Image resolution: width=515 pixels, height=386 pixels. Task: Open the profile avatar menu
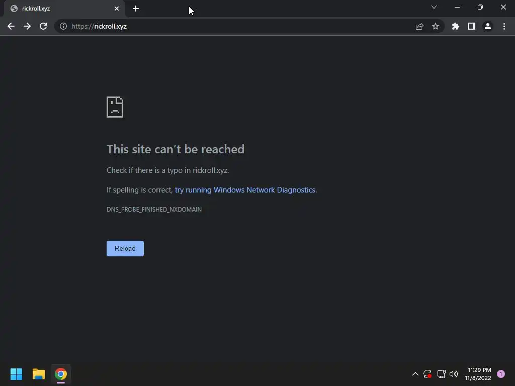[488, 26]
